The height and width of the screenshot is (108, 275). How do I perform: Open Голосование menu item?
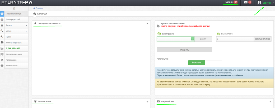click(14, 60)
